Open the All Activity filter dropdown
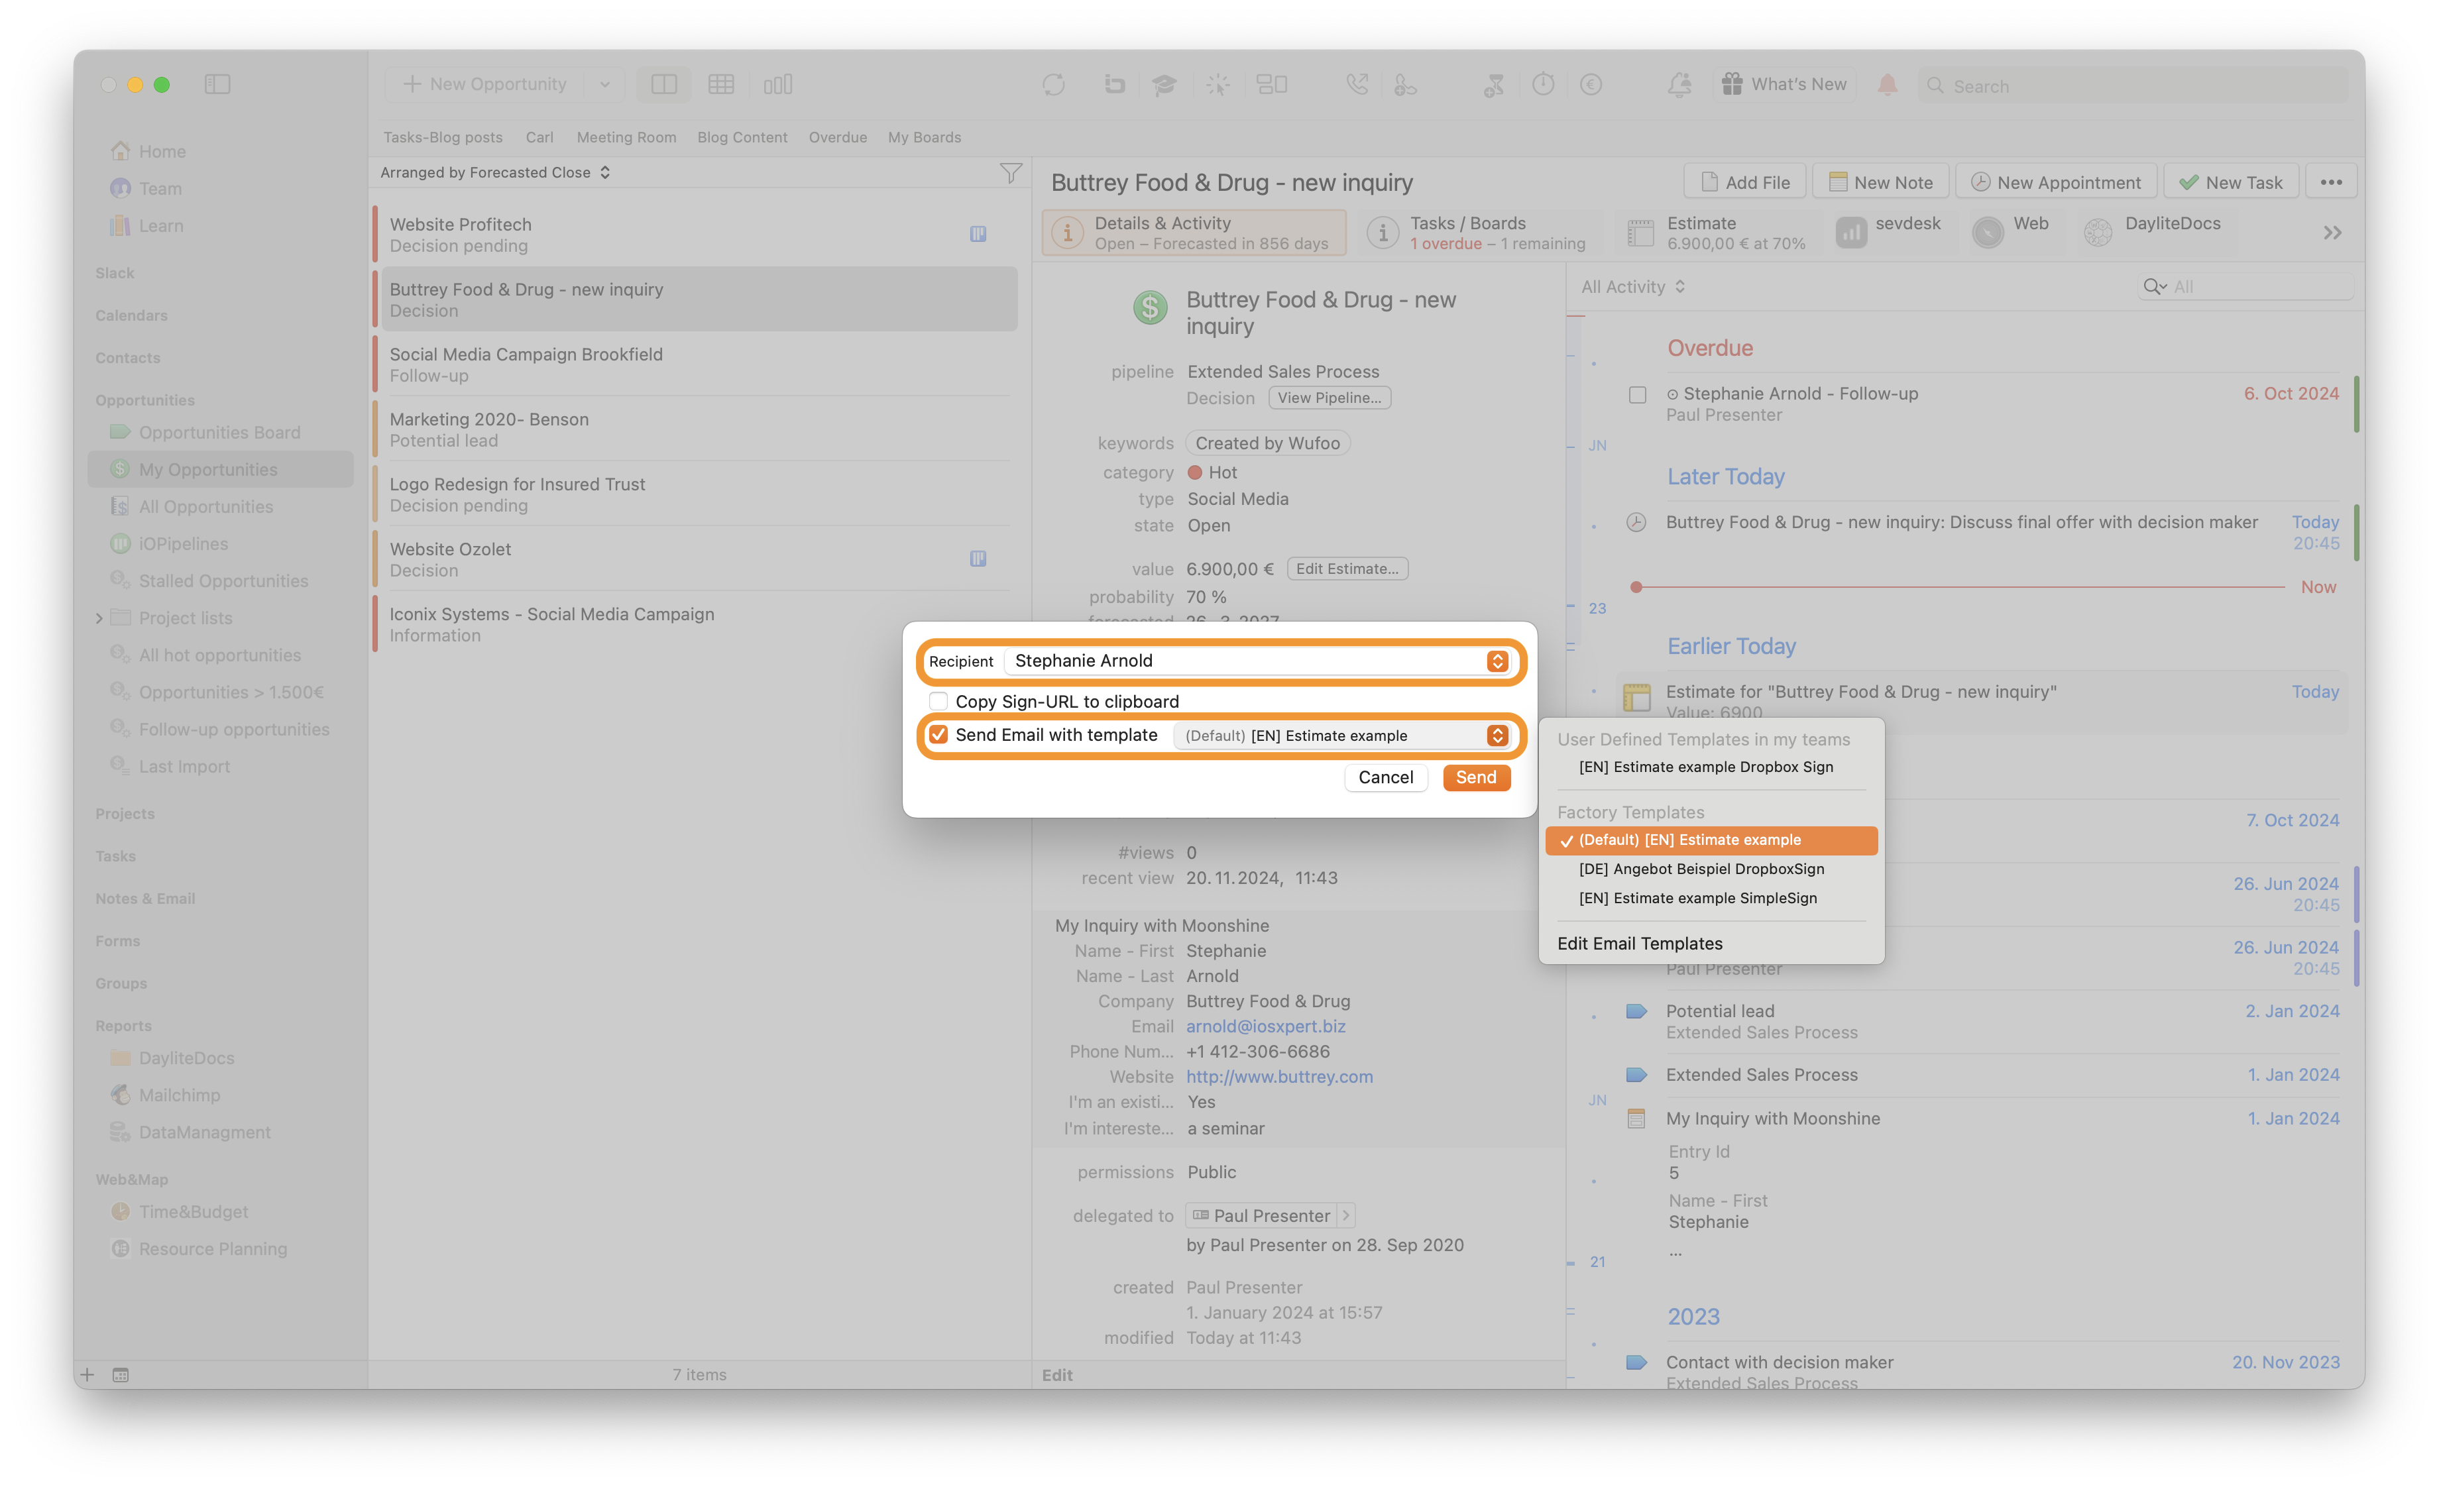This screenshot has width=2439, height=1487. [x=1632, y=287]
